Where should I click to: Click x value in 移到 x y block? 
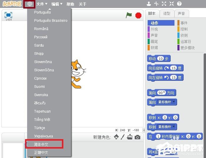165,117
